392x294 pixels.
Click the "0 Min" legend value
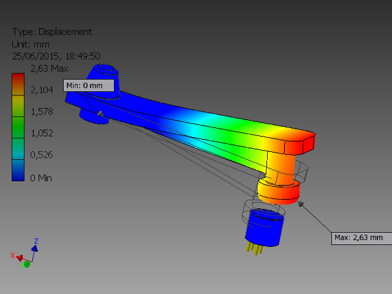pyautogui.click(x=41, y=178)
